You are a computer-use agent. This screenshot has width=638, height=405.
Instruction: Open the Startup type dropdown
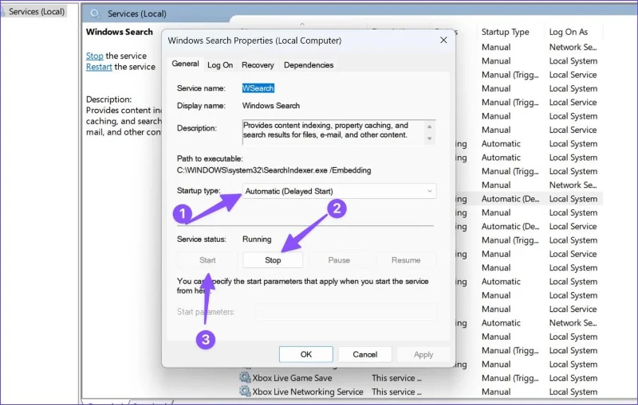(339, 191)
